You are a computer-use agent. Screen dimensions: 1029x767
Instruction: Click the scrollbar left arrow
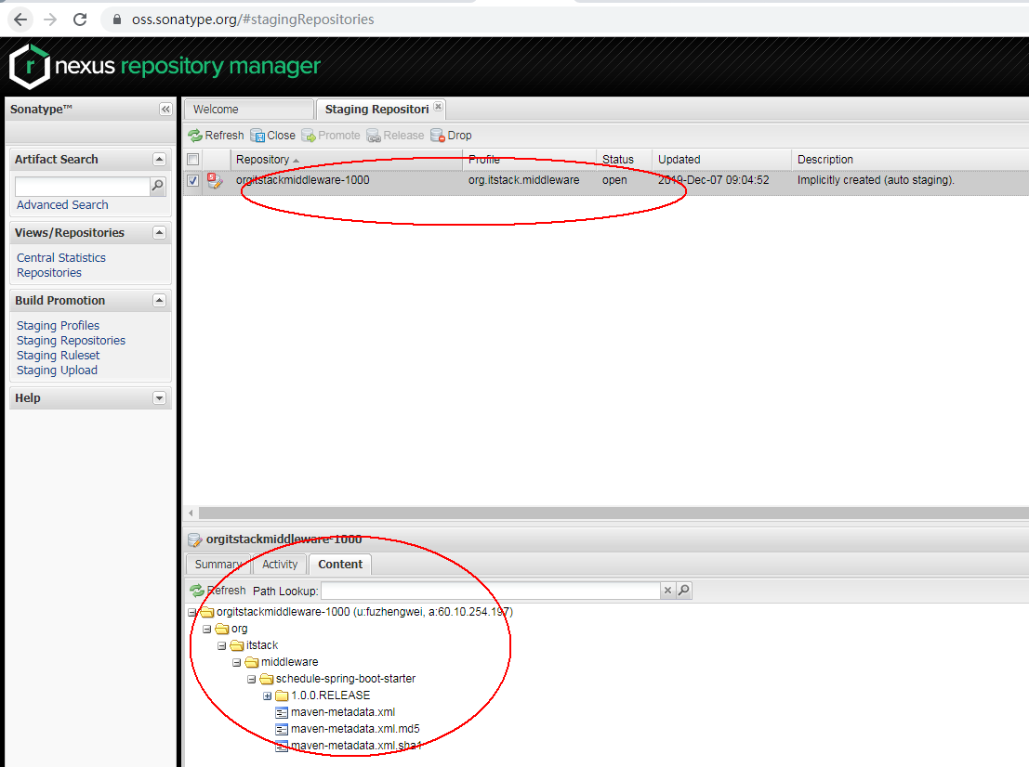(191, 513)
